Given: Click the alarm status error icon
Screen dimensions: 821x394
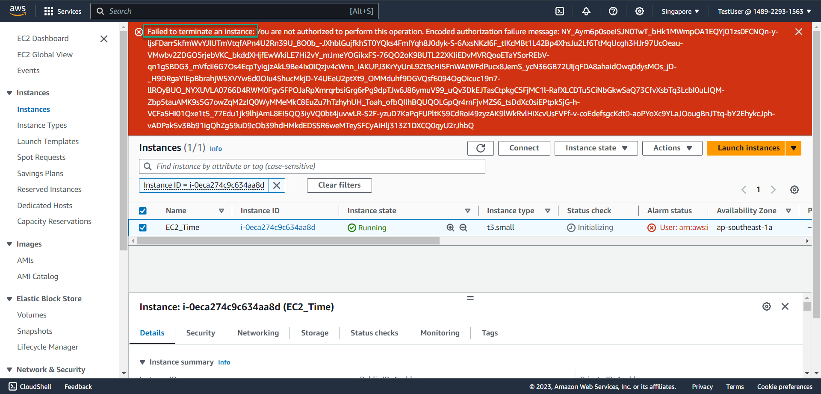Looking at the screenshot, I should [x=652, y=228].
